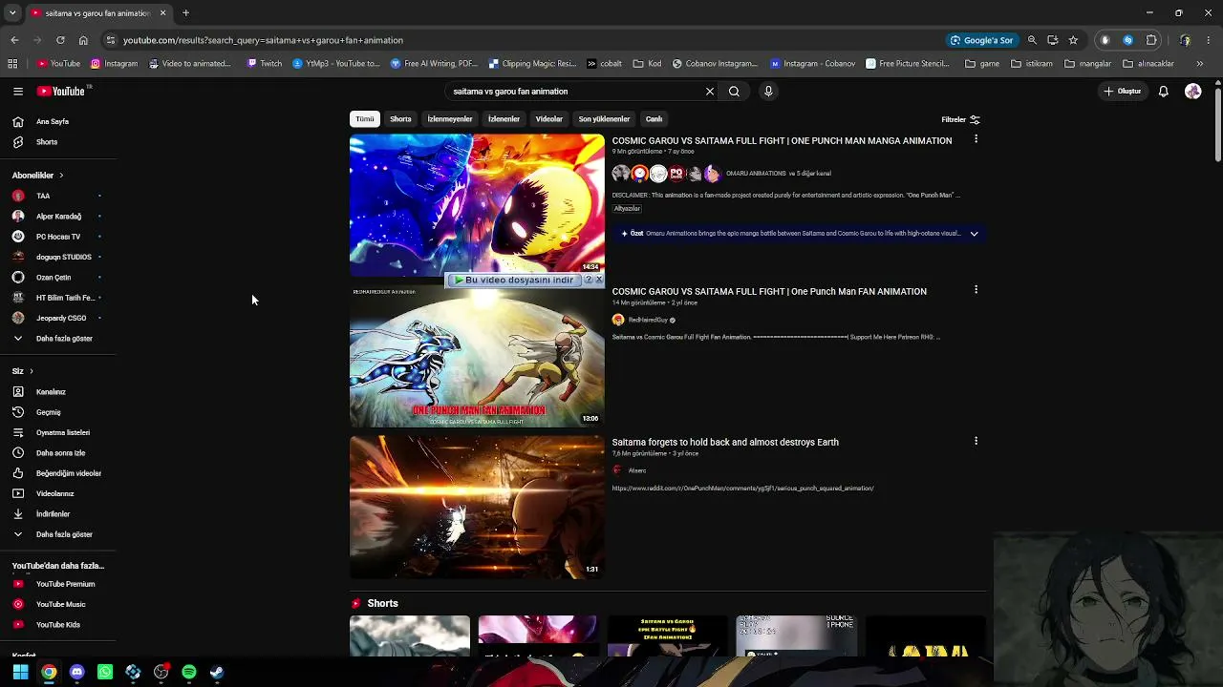Reload the page in Chrome
Viewport: 1223px width, 687px height.
[x=60, y=40]
